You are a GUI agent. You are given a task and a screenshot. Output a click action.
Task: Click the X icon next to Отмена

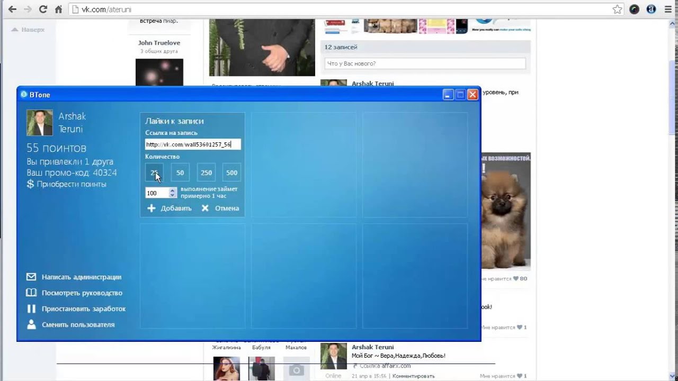(205, 208)
